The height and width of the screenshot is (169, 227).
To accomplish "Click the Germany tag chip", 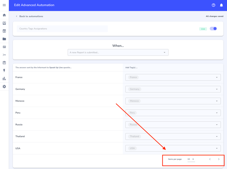I will point(135,89).
